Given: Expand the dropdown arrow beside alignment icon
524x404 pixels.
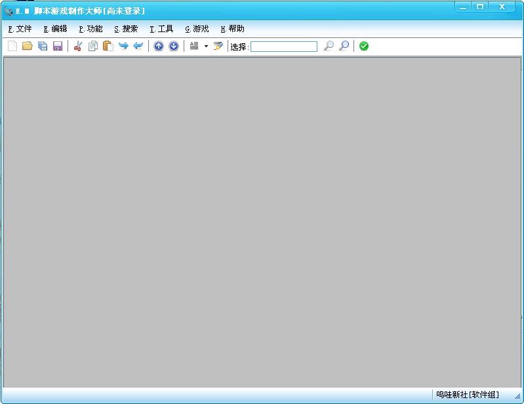Looking at the screenshot, I should pos(206,46).
